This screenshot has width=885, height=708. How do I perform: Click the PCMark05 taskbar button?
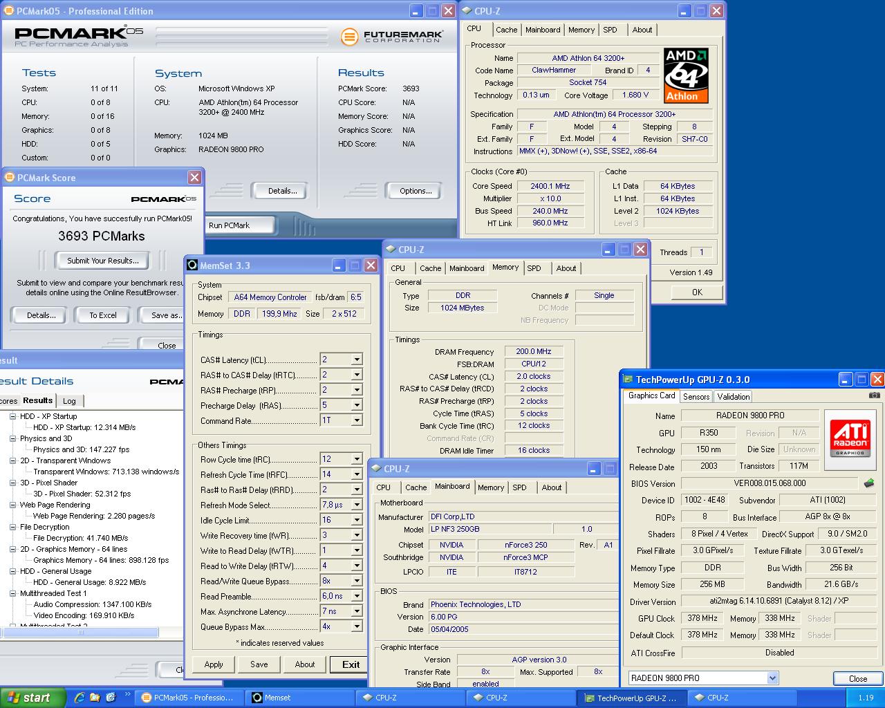[190, 698]
